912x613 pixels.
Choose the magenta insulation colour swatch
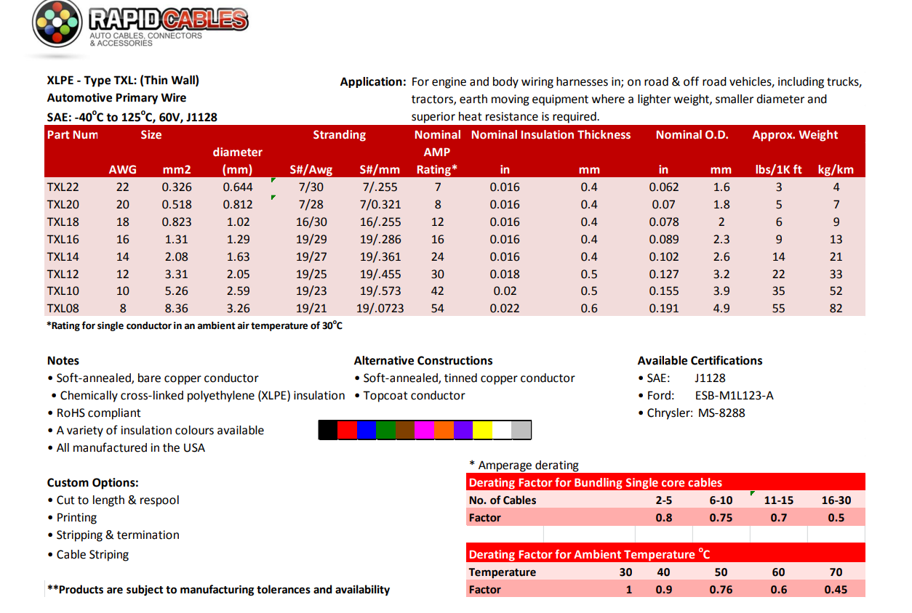425,430
